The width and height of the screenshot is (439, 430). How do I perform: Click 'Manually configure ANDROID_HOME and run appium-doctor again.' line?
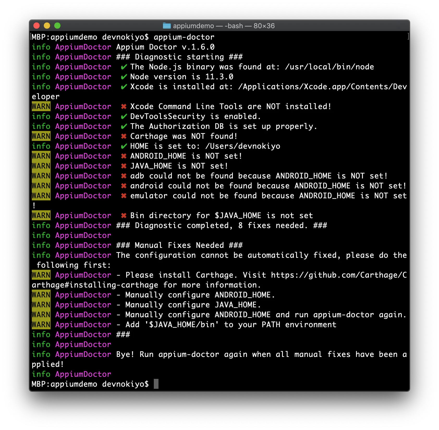266,315
